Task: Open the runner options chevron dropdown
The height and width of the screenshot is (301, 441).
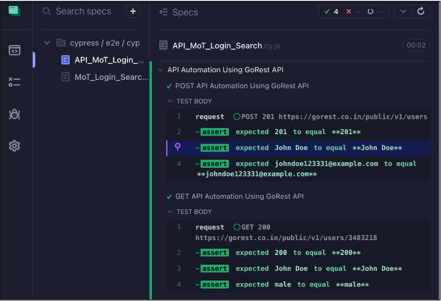Action: click(403, 11)
